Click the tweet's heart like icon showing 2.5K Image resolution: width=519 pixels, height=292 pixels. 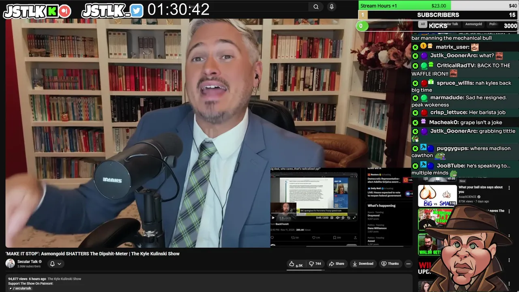314,238
